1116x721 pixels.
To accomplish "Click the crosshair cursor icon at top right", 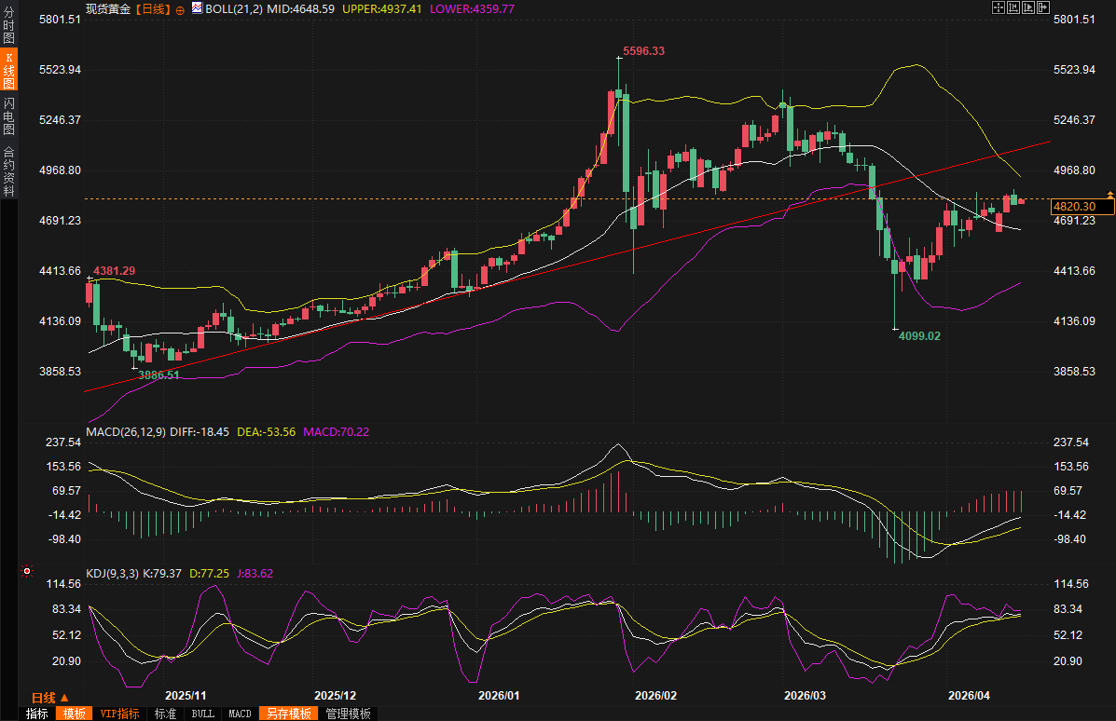I will click(998, 7).
